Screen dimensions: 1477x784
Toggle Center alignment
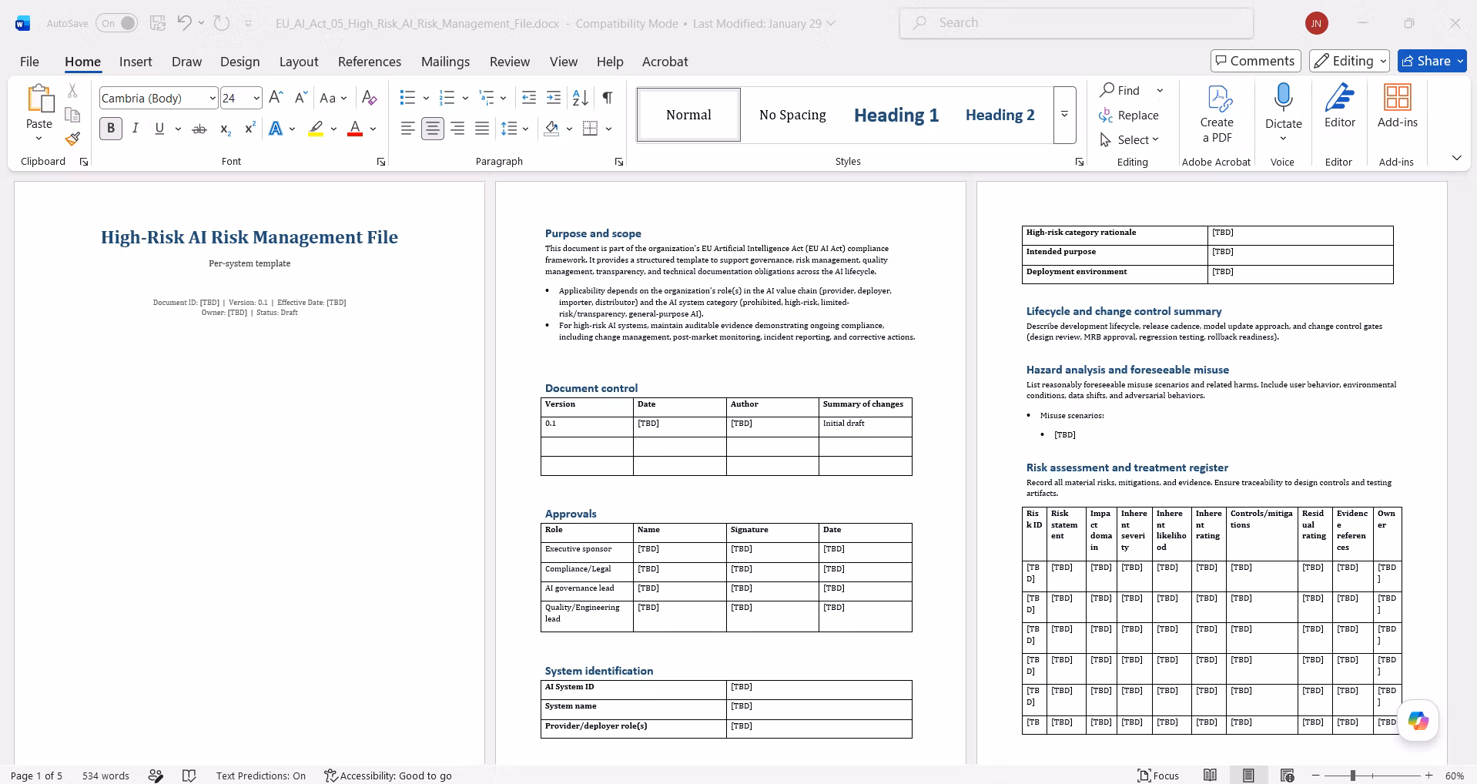pyautogui.click(x=433, y=129)
